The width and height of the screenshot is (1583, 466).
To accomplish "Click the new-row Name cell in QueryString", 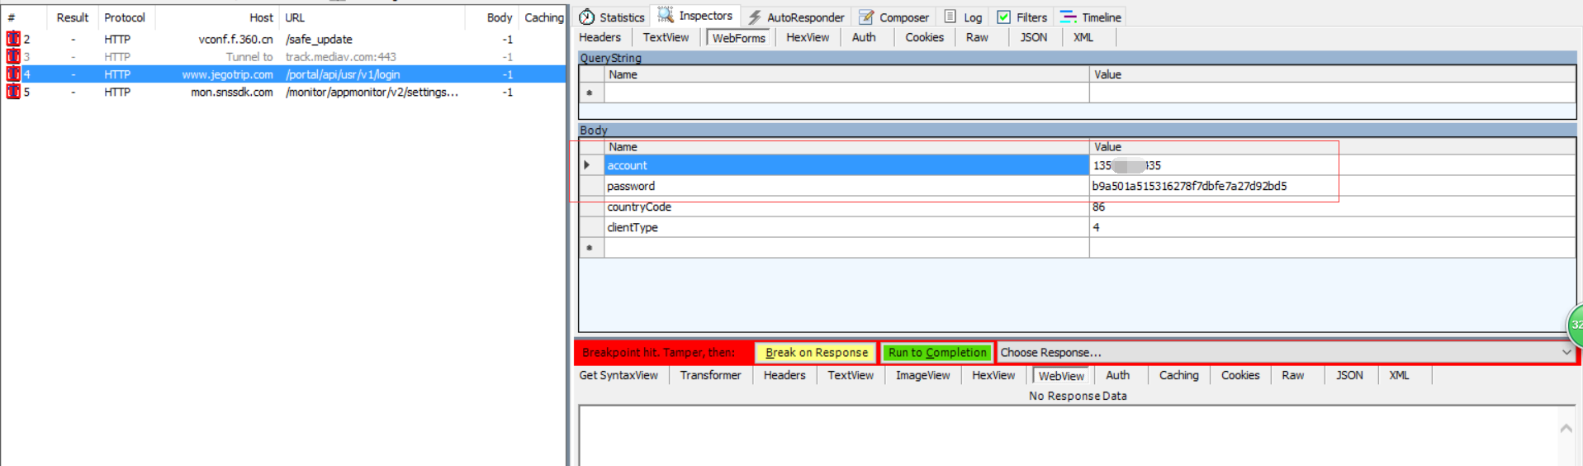I will point(846,93).
